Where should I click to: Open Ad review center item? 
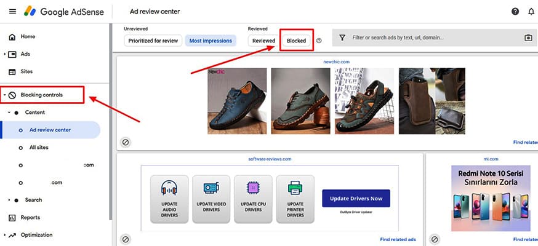(x=50, y=130)
